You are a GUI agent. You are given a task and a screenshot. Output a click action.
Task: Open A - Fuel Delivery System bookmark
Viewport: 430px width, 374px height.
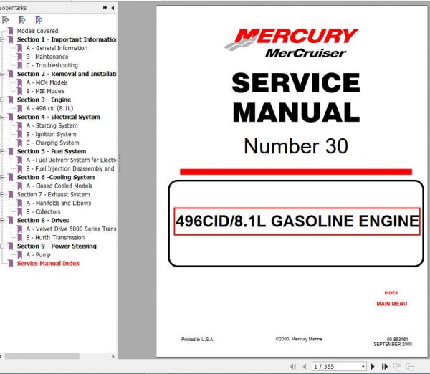coord(71,160)
